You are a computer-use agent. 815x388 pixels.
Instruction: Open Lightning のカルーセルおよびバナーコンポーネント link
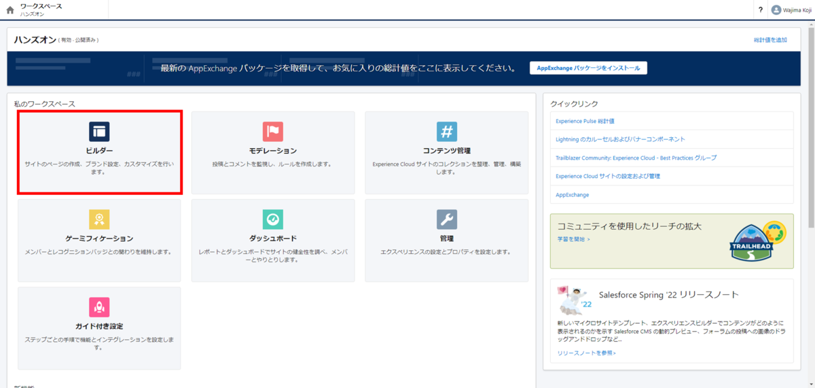point(620,139)
